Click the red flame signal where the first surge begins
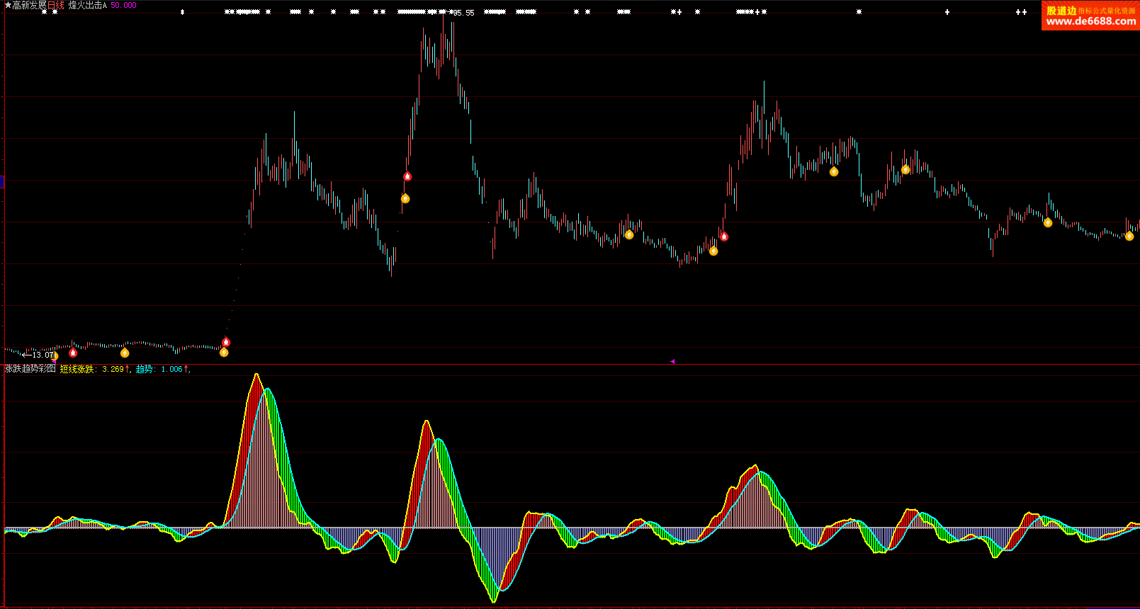1140x609 pixels. (x=226, y=342)
